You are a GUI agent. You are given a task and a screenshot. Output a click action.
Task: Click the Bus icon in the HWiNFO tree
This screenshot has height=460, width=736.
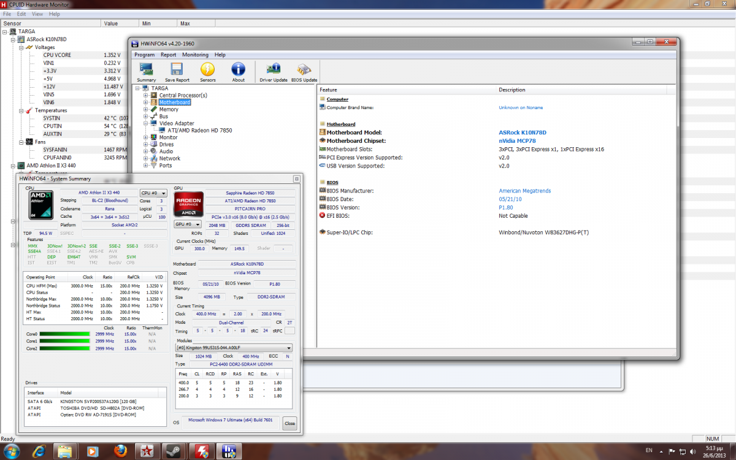[154, 116]
